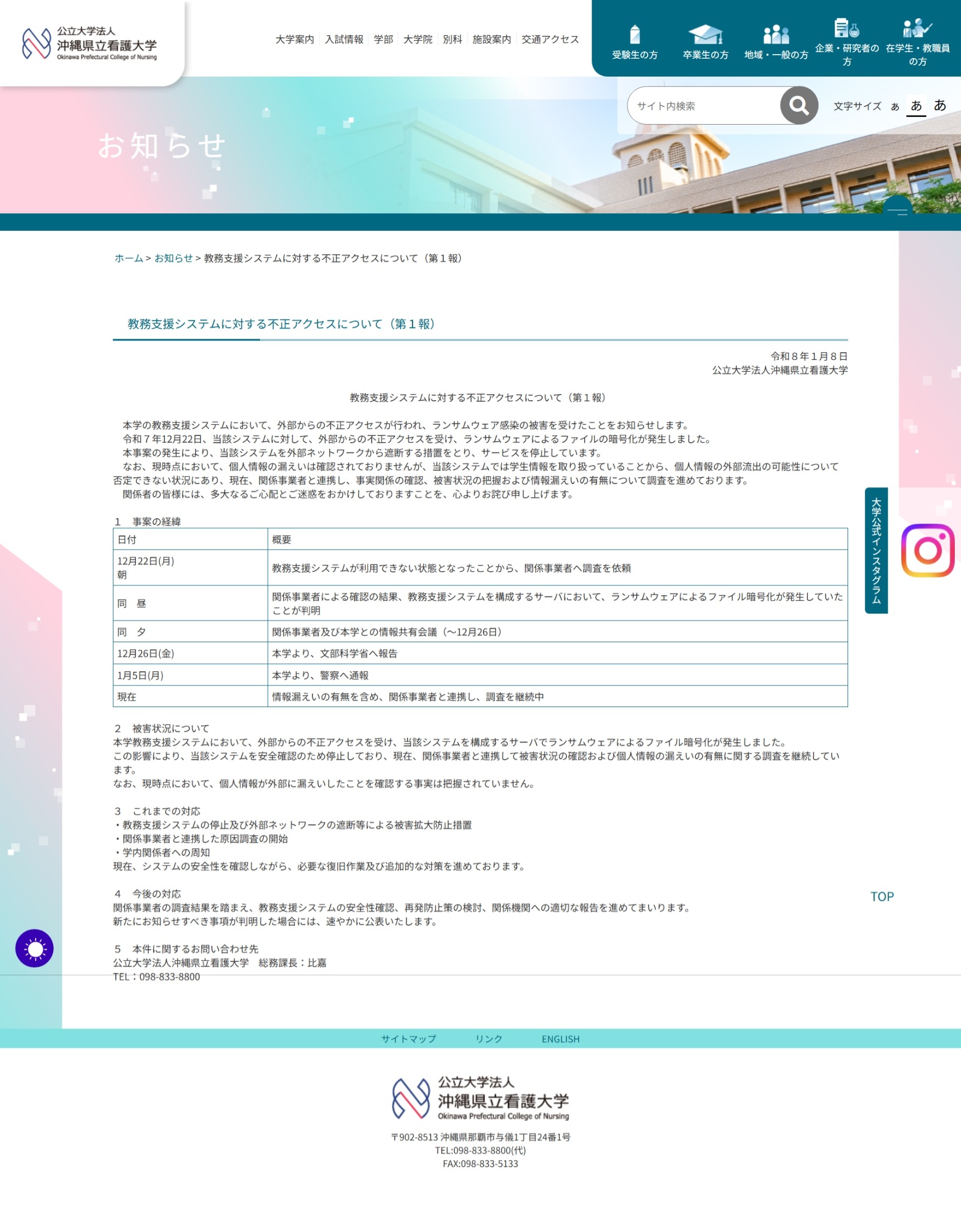Click the ホーム breadcrumb link
The width and height of the screenshot is (961, 1206).
tap(129, 258)
